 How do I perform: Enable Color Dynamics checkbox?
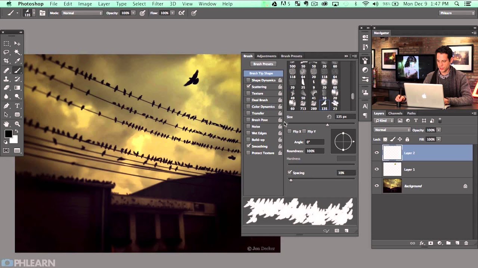click(248, 107)
